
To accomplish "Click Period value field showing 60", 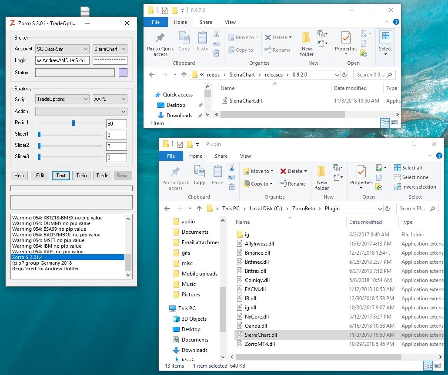I will tap(116, 124).
